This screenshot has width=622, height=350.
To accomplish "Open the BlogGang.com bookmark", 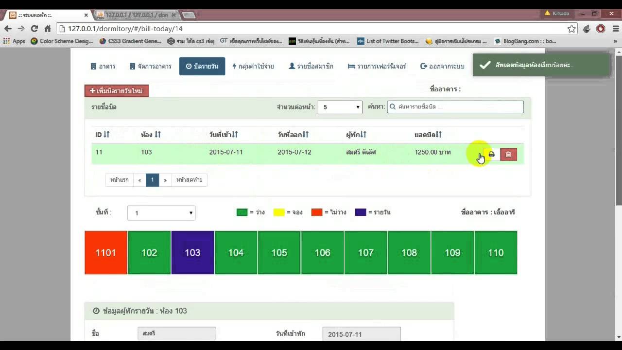I will coord(525,41).
